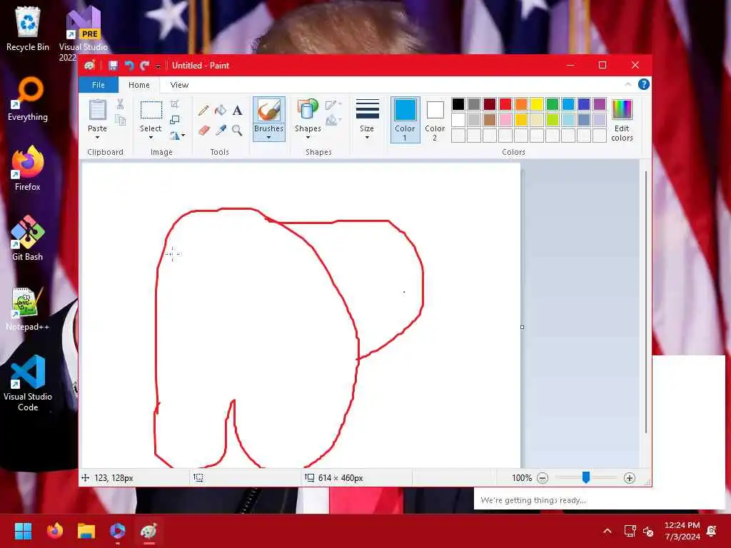Click the Edit colors icon
The width and height of the screenshot is (731, 548).
[x=622, y=110]
